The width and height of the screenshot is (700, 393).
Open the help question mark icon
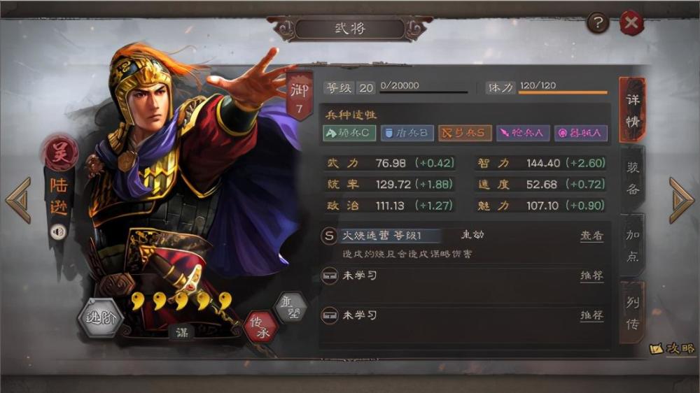pyautogui.click(x=598, y=23)
